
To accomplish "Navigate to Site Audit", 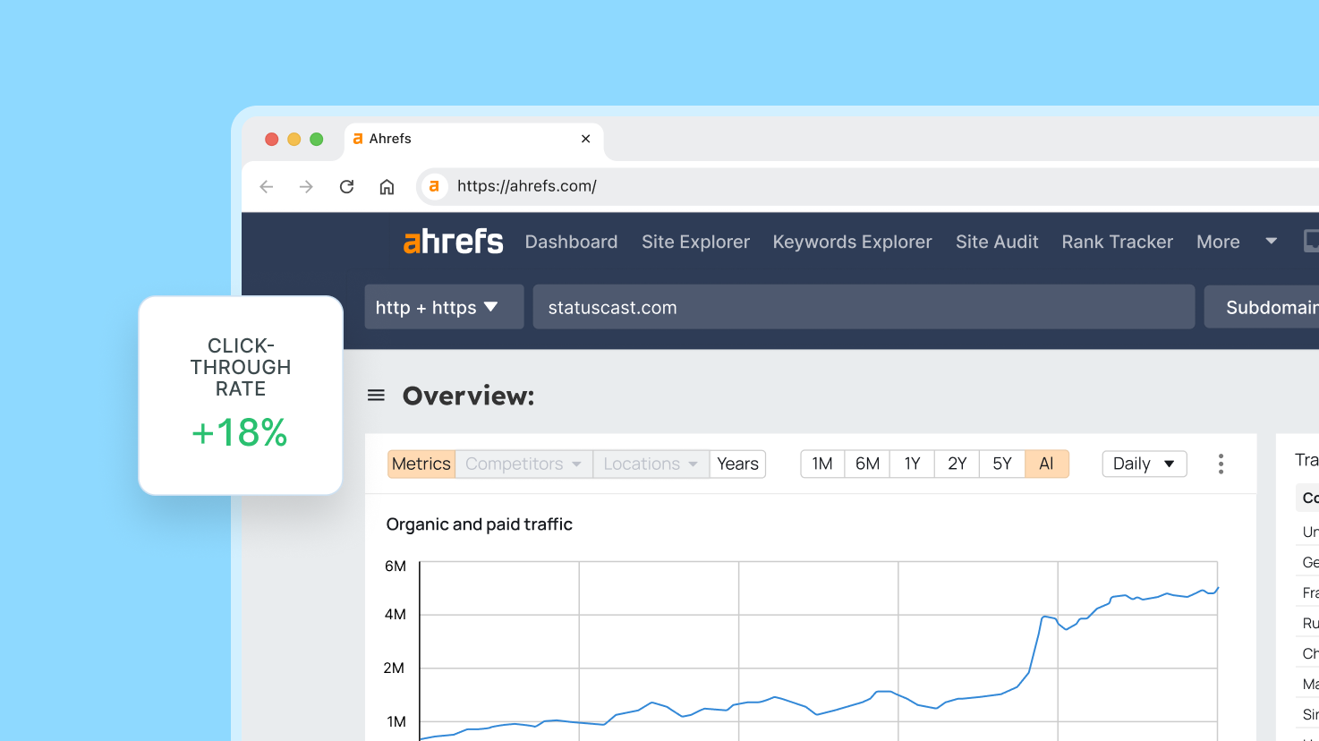I will click(x=997, y=242).
